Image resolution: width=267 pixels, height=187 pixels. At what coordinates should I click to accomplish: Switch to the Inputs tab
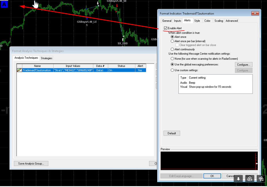click(178, 21)
